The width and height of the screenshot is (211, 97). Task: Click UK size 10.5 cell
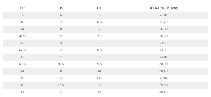tap(99, 78)
